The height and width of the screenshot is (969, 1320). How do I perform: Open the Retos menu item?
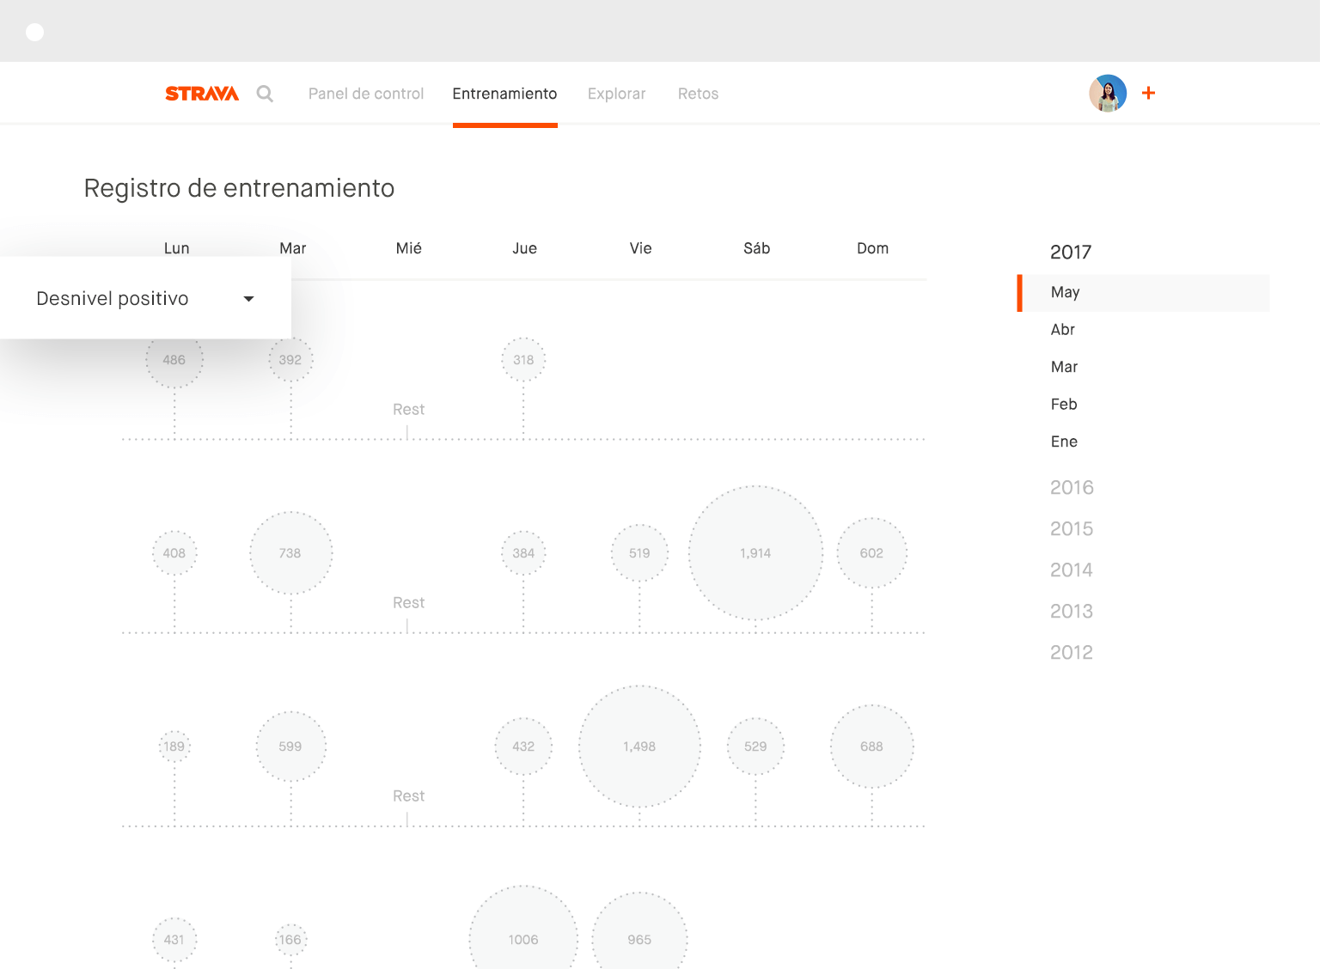tap(698, 94)
